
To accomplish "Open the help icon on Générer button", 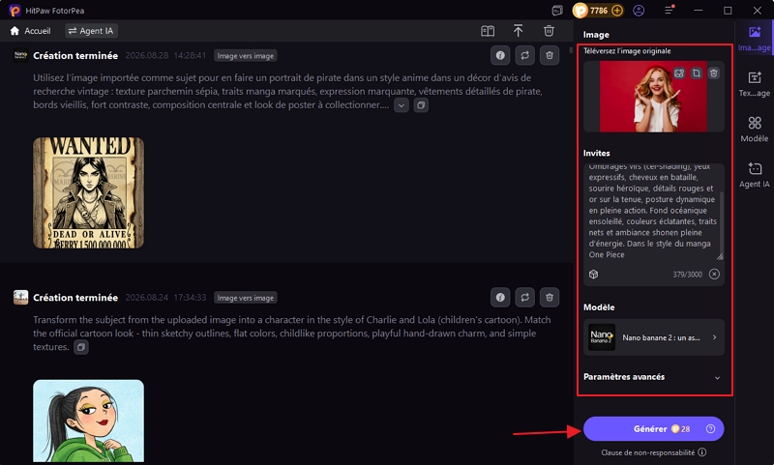I will point(710,429).
